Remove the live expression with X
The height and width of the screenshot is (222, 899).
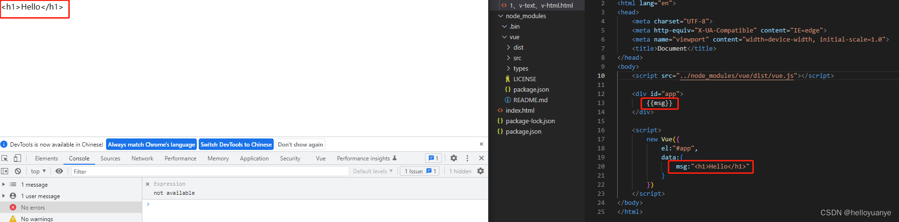point(148,184)
